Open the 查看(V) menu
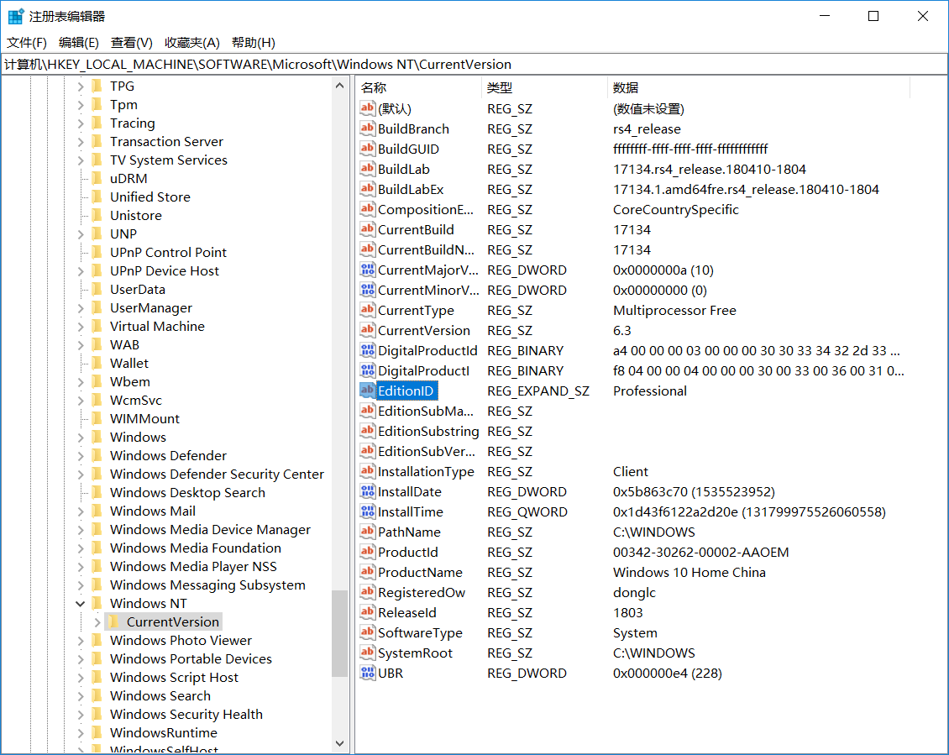 (x=131, y=42)
